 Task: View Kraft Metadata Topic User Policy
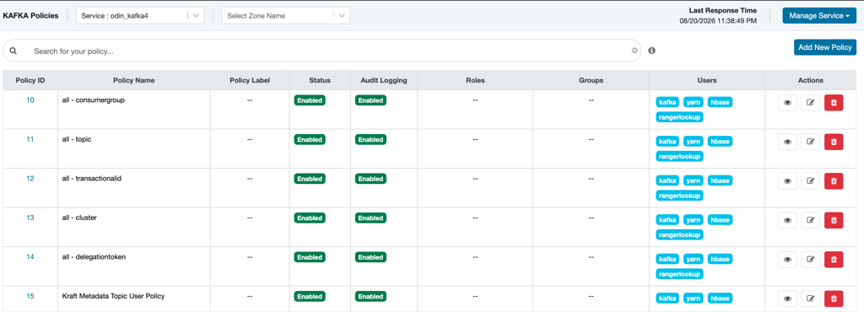tap(787, 298)
